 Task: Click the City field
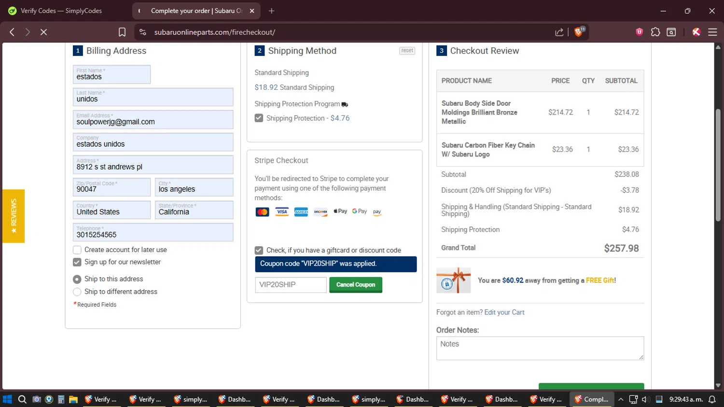coord(194,187)
